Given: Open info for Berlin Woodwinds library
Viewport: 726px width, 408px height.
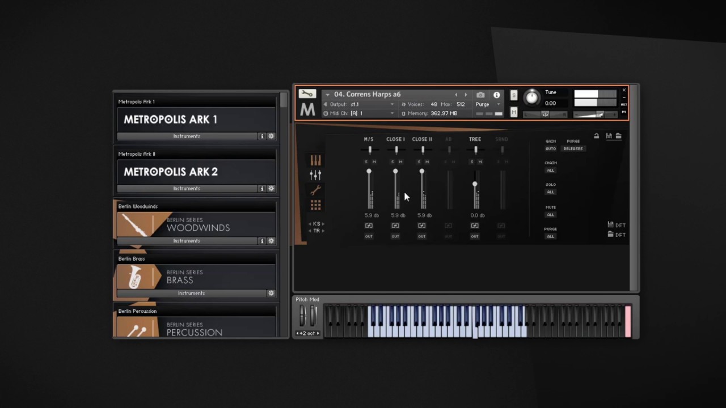Looking at the screenshot, I should click(x=262, y=241).
